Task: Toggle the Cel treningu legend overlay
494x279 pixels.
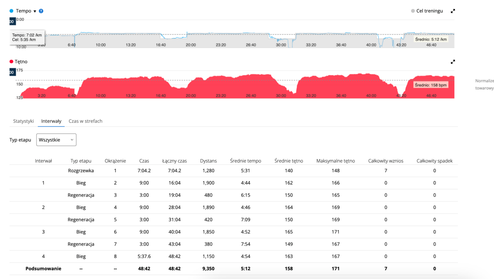Action: pyautogui.click(x=427, y=11)
